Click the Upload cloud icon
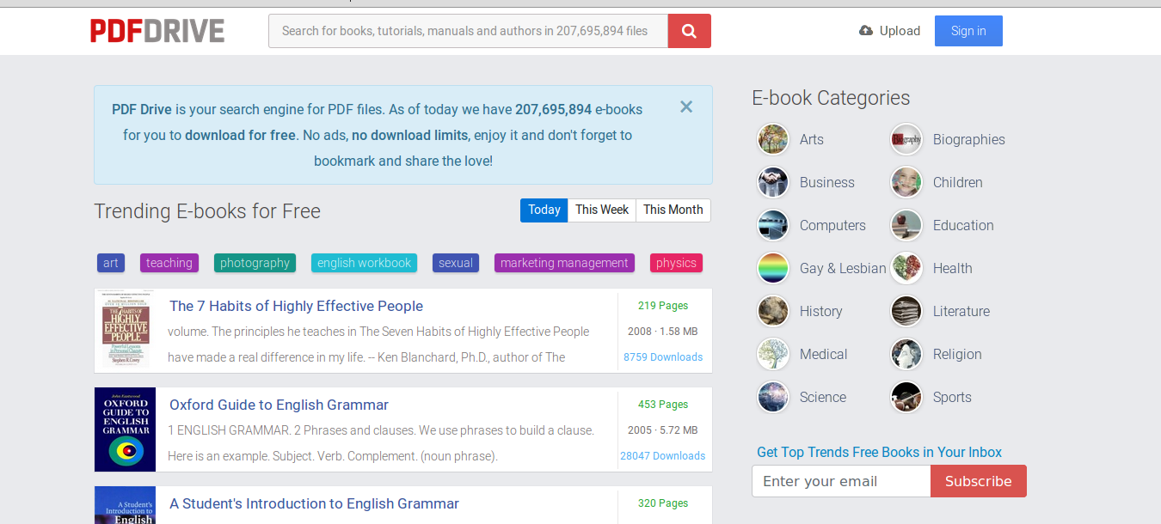This screenshot has height=524, width=1161. pyautogui.click(x=866, y=31)
